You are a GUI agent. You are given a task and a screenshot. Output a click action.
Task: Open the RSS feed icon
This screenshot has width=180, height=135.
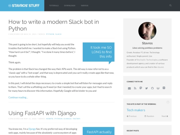135,88
